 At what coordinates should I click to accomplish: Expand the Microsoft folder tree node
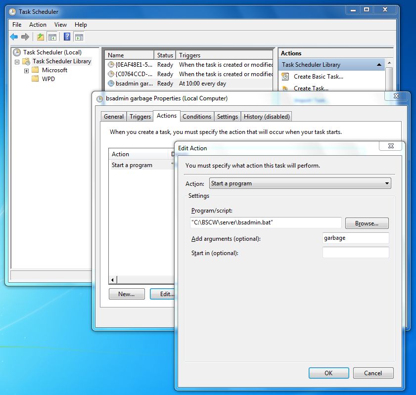click(x=26, y=71)
